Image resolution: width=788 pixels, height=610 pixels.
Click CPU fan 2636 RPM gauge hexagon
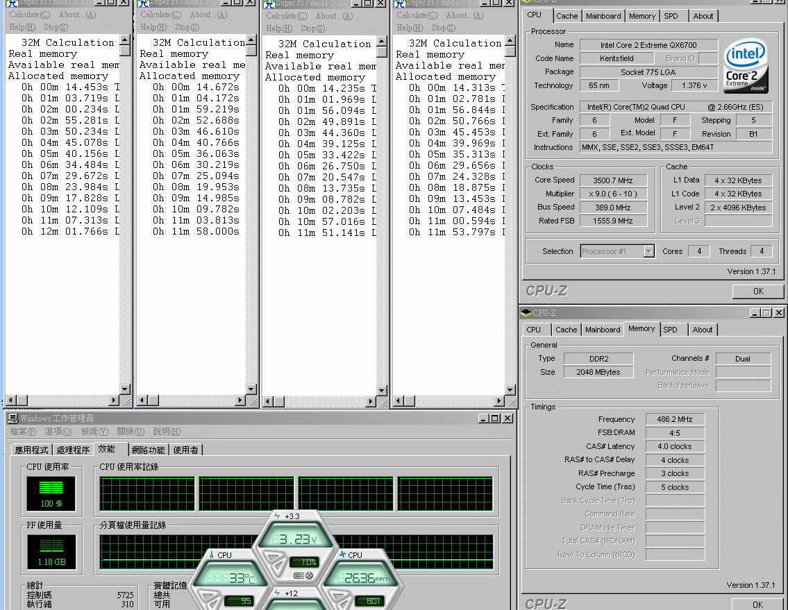click(361, 578)
